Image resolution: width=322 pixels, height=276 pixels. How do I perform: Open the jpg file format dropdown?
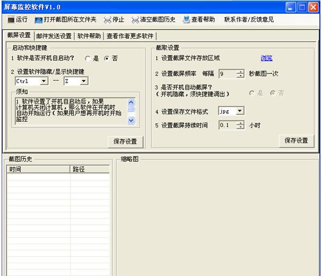point(240,111)
